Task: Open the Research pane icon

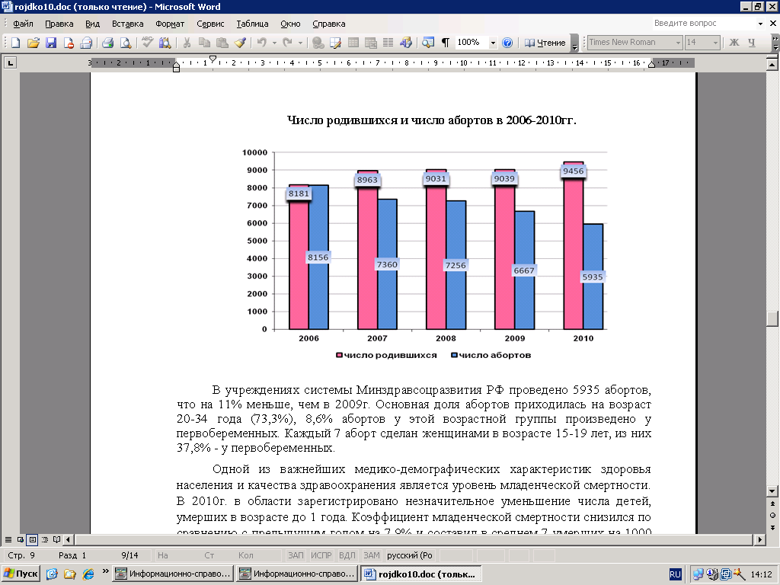Action: pyautogui.click(x=165, y=43)
